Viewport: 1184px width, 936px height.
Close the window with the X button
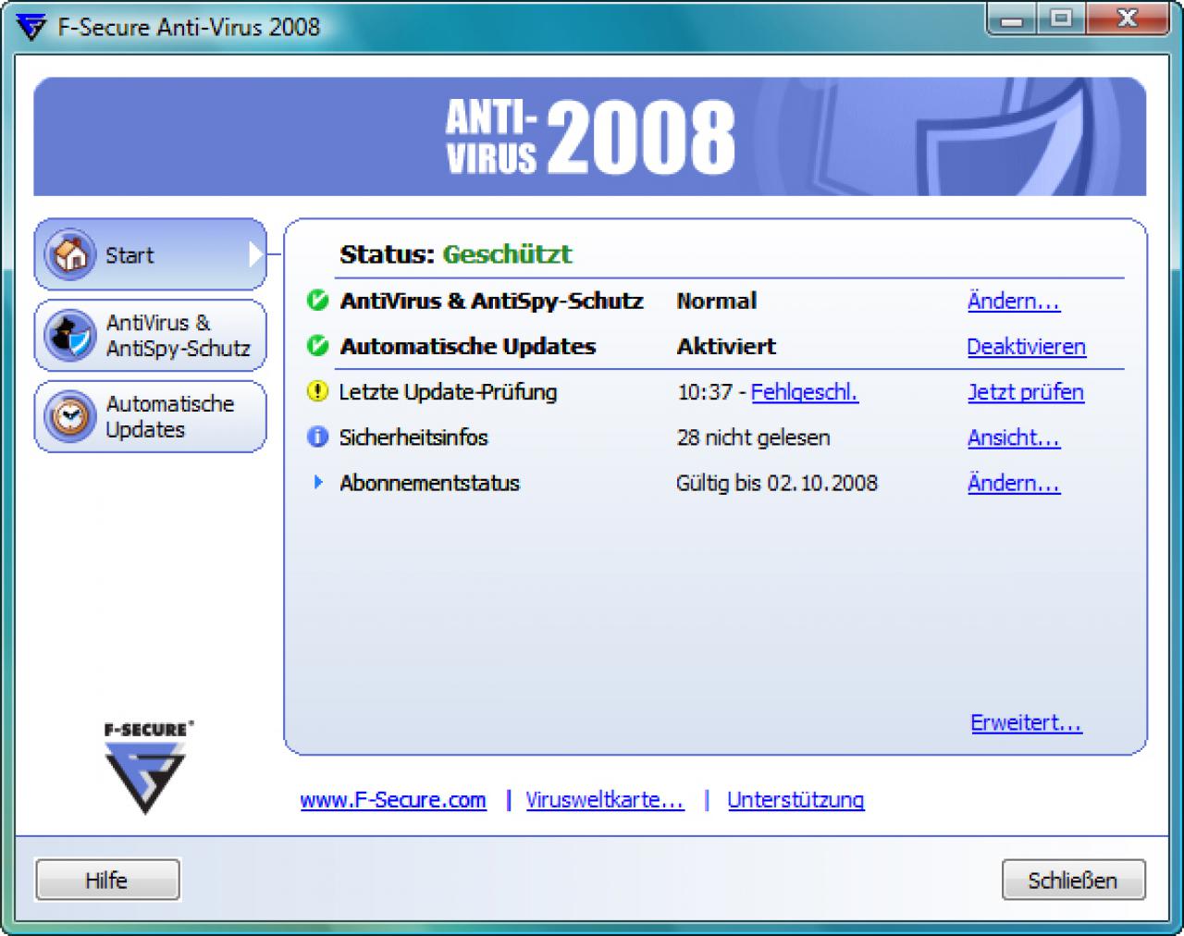1127,18
